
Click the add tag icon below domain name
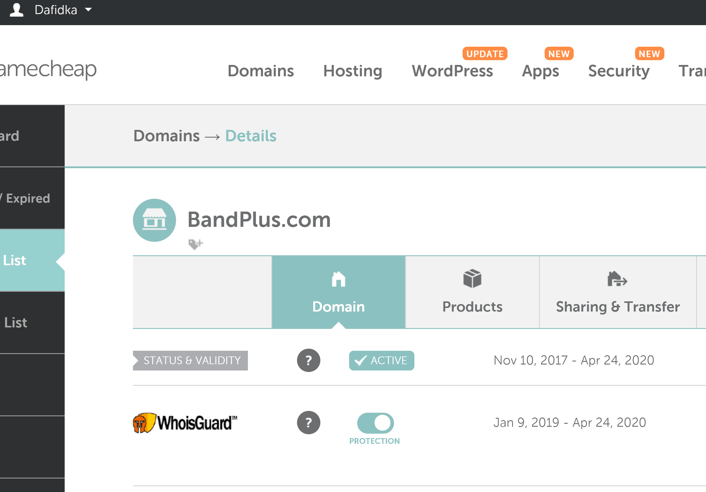195,244
